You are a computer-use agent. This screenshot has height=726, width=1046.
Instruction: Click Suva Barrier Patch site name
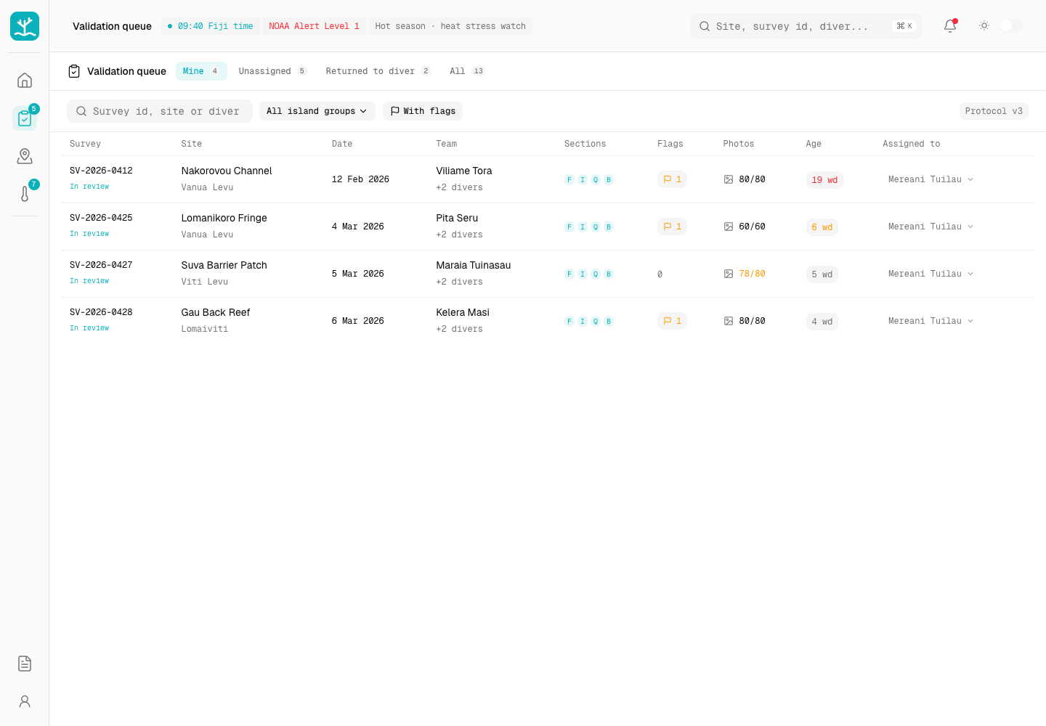tap(224, 265)
